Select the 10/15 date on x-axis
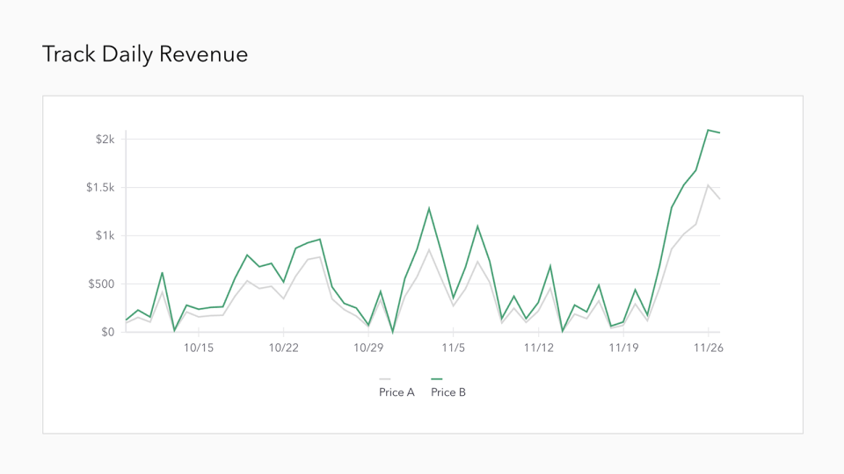The width and height of the screenshot is (844, 474). pyautogui.click(x=198, y=348)
